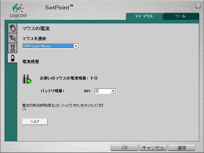
Task: Open the 日 unit dropdown arrow
Action: point(113,91)
